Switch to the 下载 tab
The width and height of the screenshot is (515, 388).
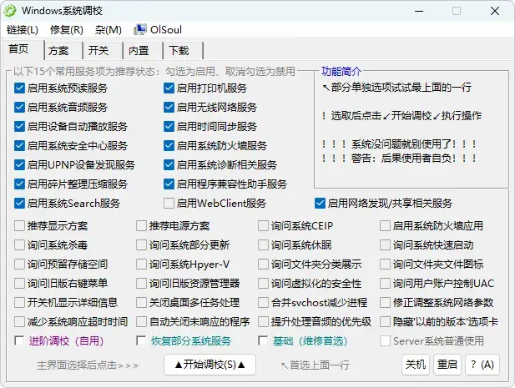coord(179,51)
